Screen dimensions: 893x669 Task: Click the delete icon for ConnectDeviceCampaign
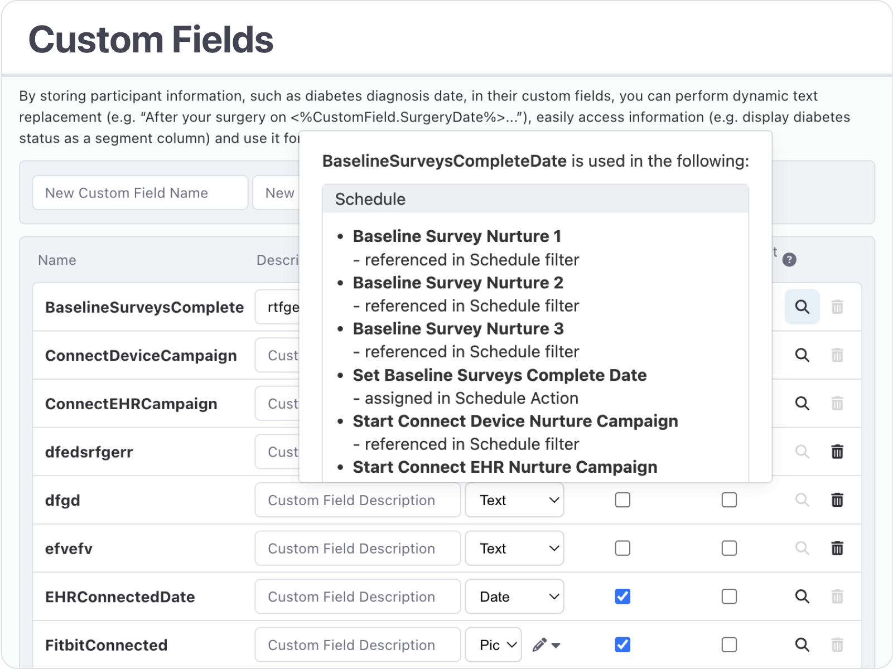(837, 355)
